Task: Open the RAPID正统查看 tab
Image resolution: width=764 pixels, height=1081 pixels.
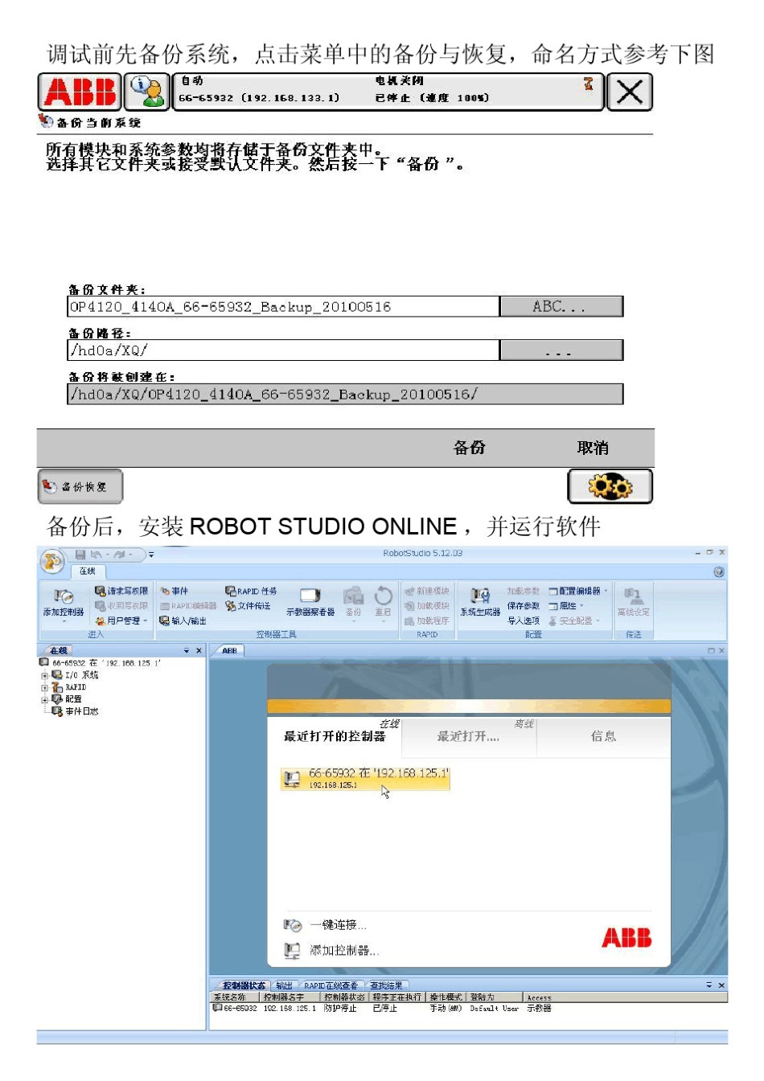Action: [331, 985]
